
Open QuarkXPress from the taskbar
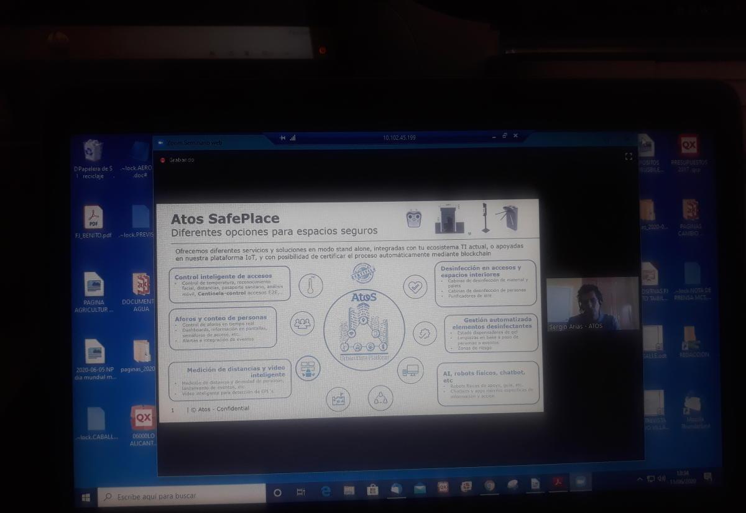click(443, 488)
